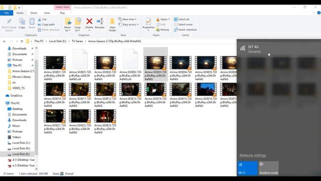Click Local Disk (E:) in address bar
This screenshot has height=181, width=321.
pos(58,41)
